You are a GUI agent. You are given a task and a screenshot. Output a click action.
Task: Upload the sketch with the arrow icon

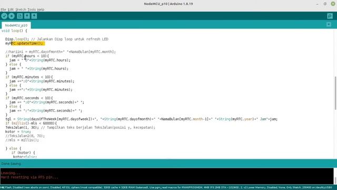coord(12,16)
